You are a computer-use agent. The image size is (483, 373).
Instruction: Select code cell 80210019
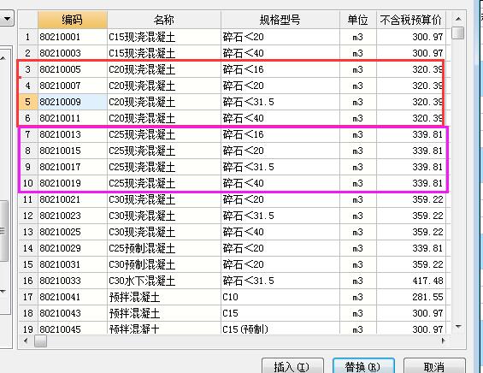73,183
